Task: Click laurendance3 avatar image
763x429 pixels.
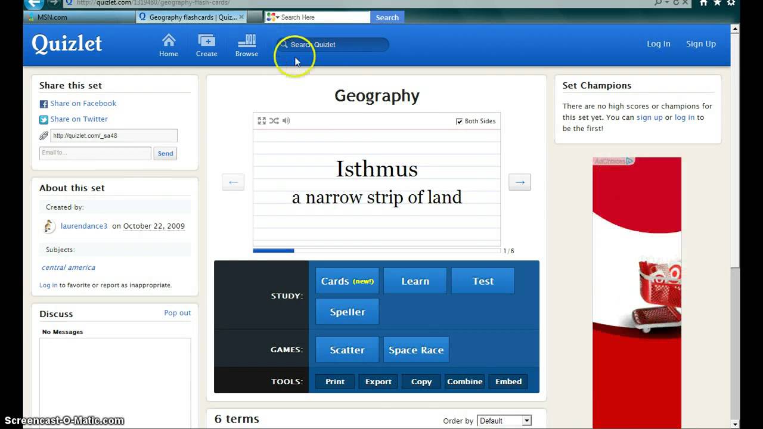Action: pyautogui.click(x=49, y=226)
